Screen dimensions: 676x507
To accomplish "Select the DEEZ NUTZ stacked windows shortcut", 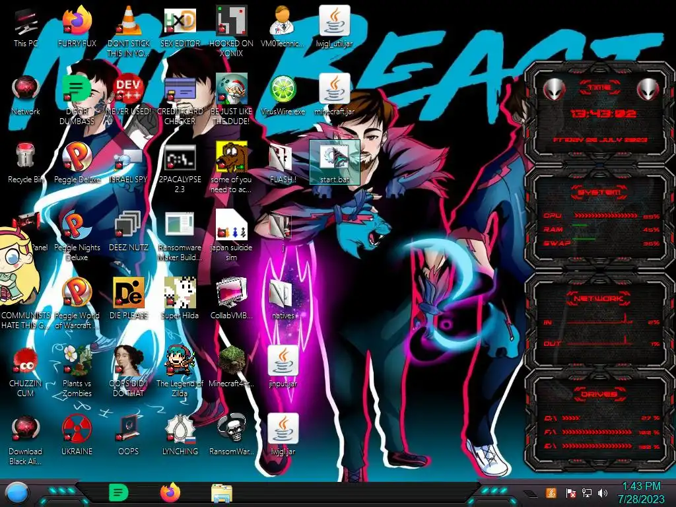I will [129, 231].
